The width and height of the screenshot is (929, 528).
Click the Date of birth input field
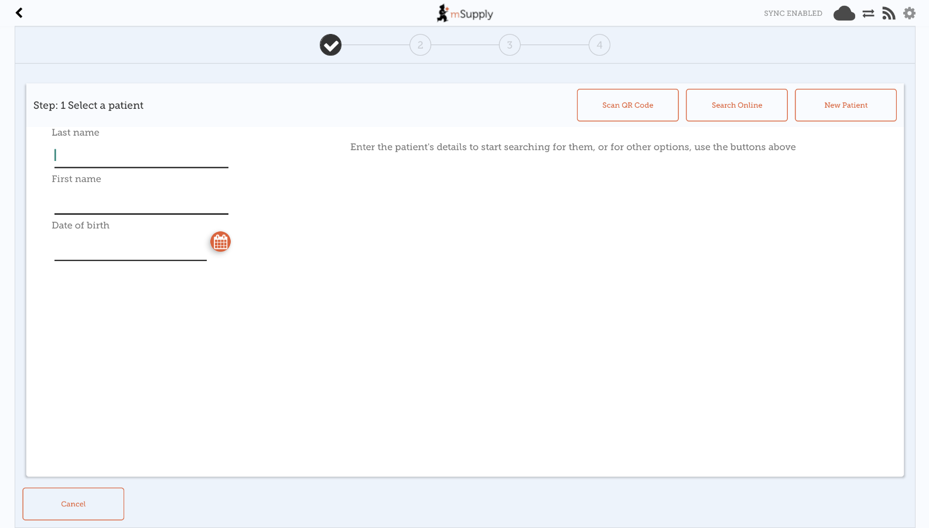(x=130, y=249)
